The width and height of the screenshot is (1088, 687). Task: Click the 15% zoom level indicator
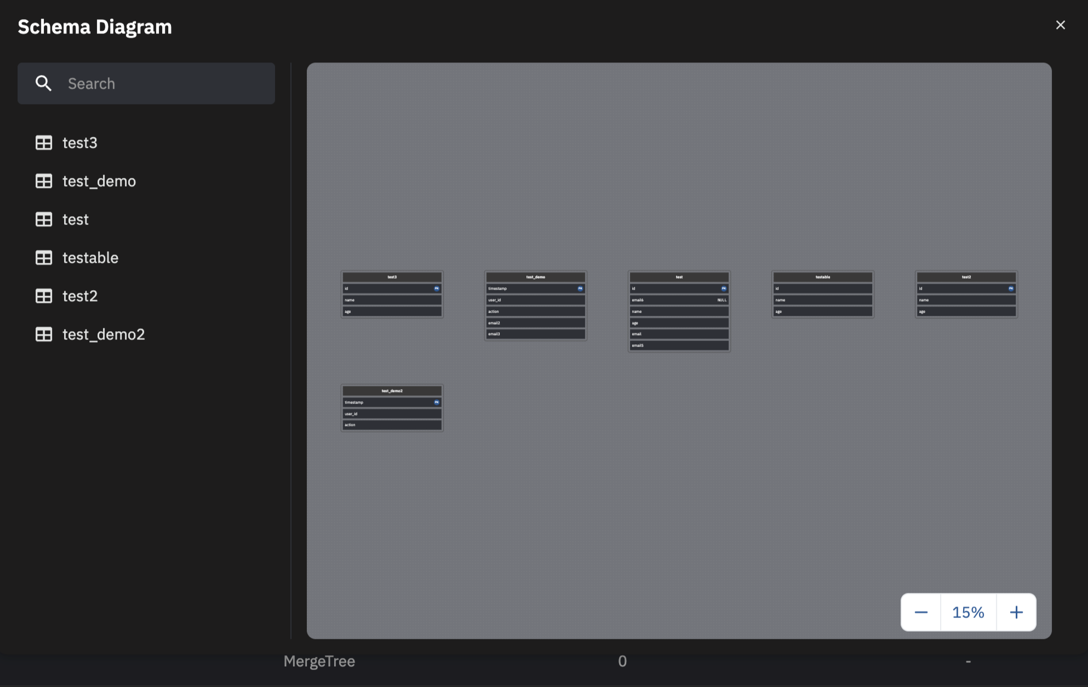[x=968, y=612]
